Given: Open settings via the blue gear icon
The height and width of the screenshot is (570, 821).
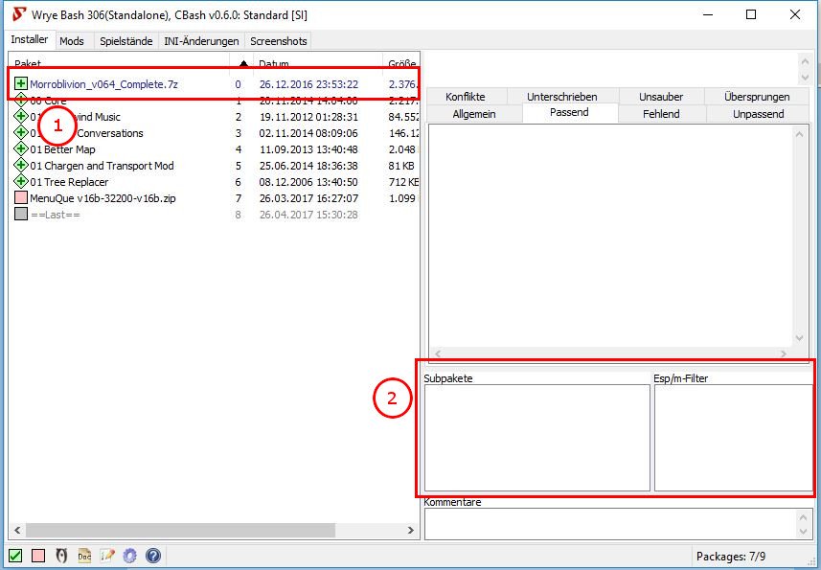Looking at the screenshot, I should click(x=130, y=556).
